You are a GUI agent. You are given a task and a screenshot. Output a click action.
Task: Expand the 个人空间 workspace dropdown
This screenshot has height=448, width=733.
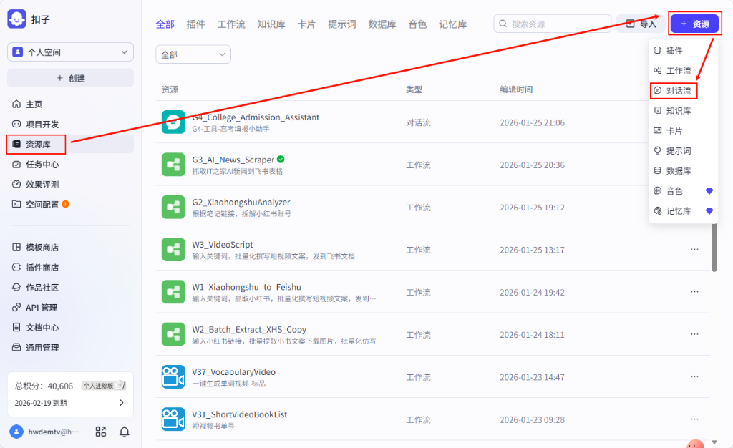point(69,52)
